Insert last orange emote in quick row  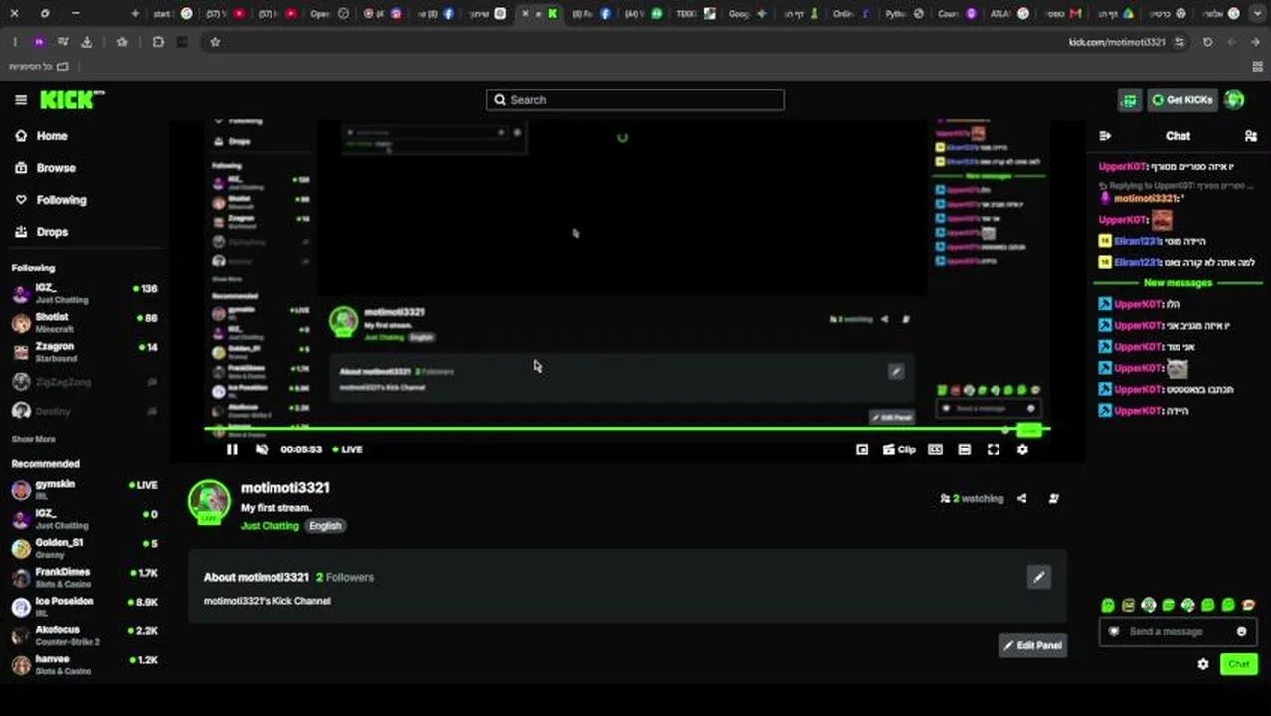pyautogui.click(x=1248, y=605)
